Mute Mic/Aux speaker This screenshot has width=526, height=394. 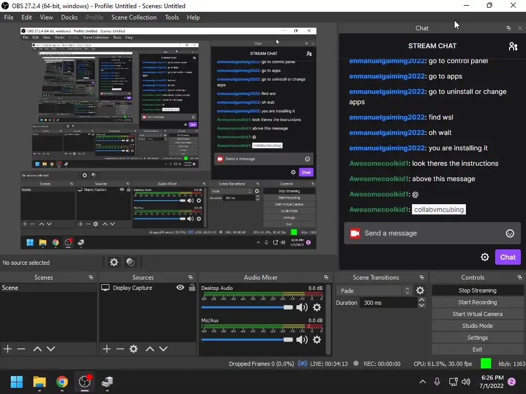(302, 340)
